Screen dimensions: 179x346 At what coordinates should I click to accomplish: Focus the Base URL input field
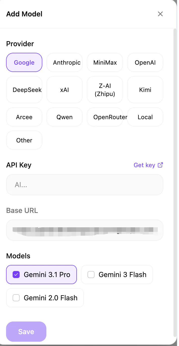point(85,230)
